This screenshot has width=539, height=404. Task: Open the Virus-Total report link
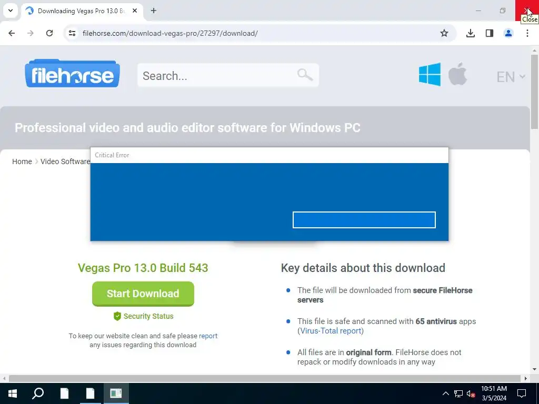point(331,331)
